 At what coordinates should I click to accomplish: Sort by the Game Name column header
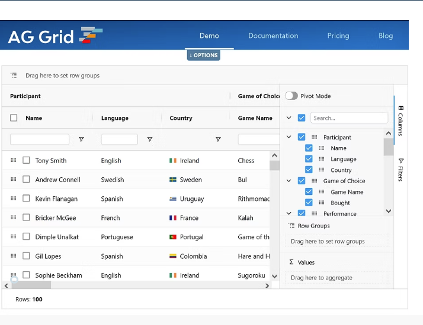tap(255, 118)
